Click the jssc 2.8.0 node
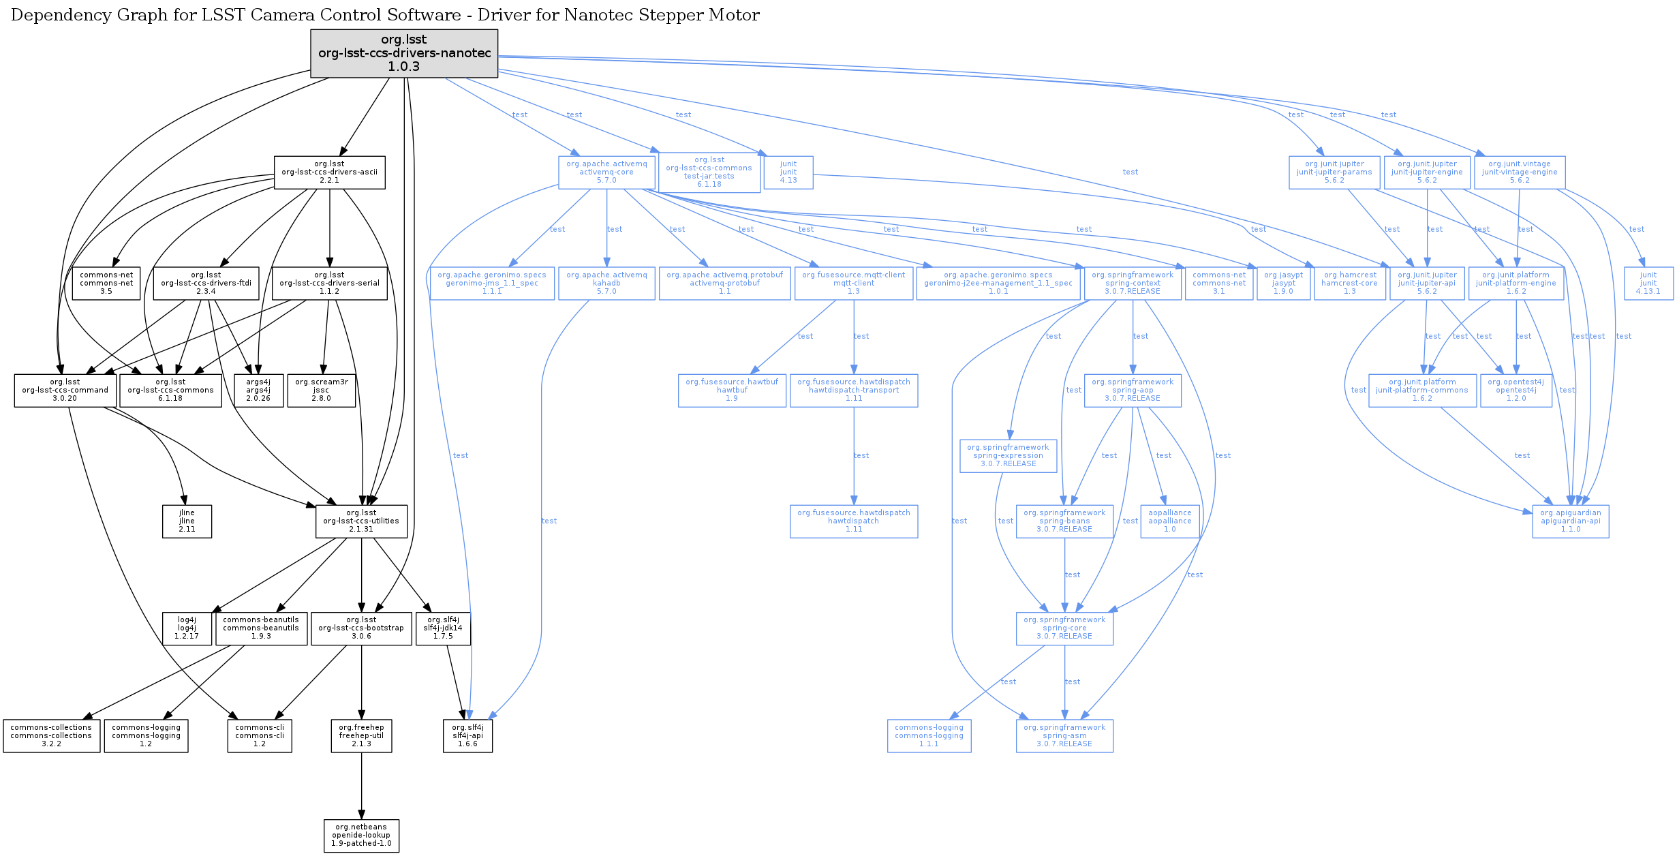This screenshot has height=856, width=1677. coord(321,391)
